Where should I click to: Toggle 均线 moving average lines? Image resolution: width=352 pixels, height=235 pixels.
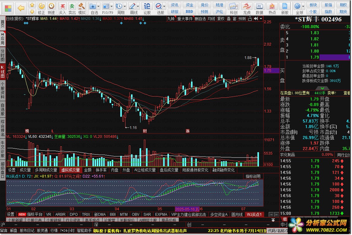click(211, 19)
